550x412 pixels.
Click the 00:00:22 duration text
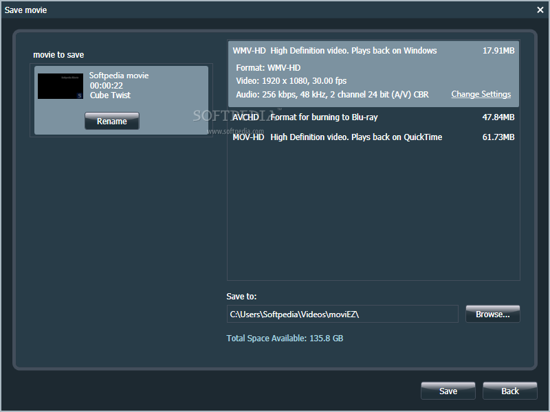pyautogui.click(x=107, y=85)
